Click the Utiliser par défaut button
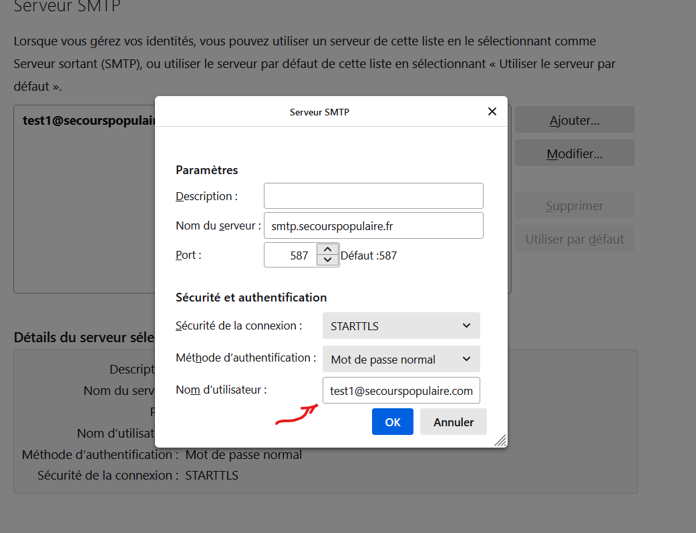 point(574,239)
